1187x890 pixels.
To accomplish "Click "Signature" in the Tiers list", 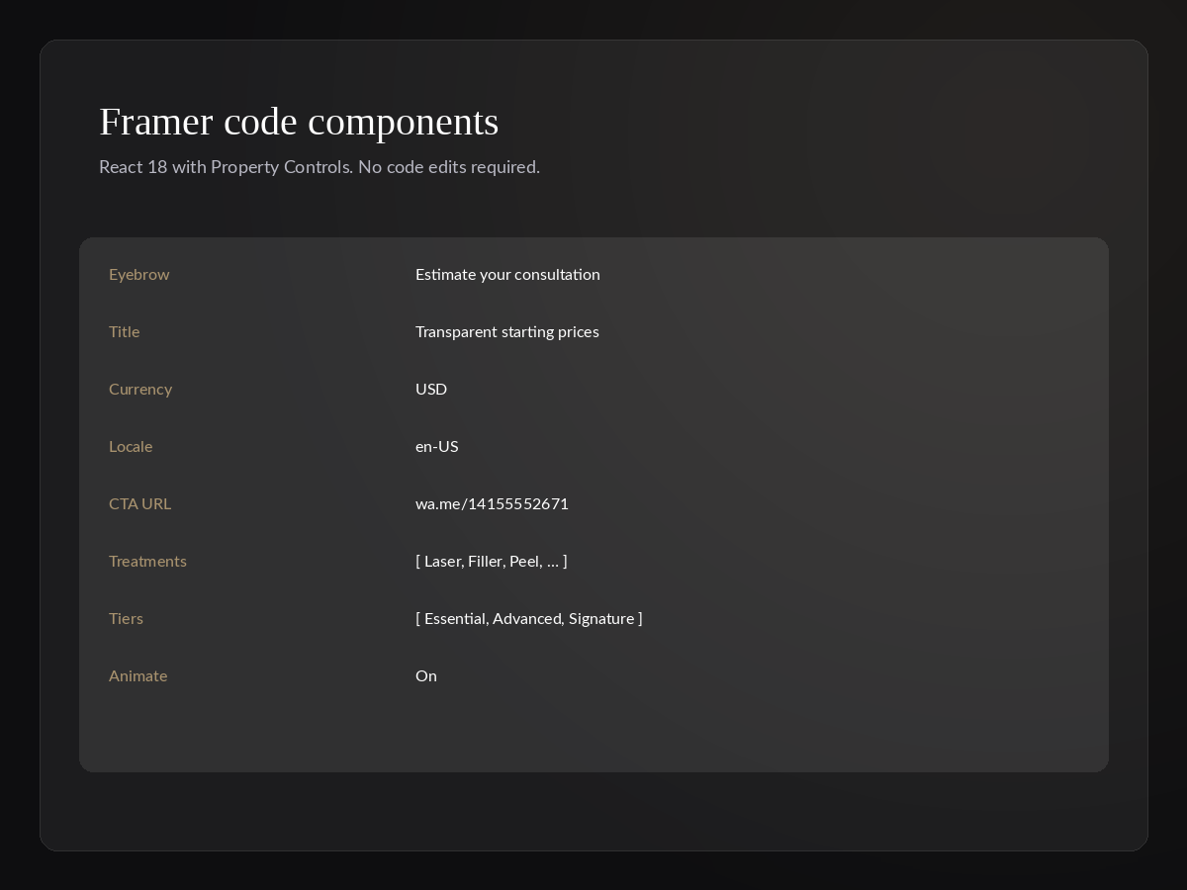I will tap(601, 619).
